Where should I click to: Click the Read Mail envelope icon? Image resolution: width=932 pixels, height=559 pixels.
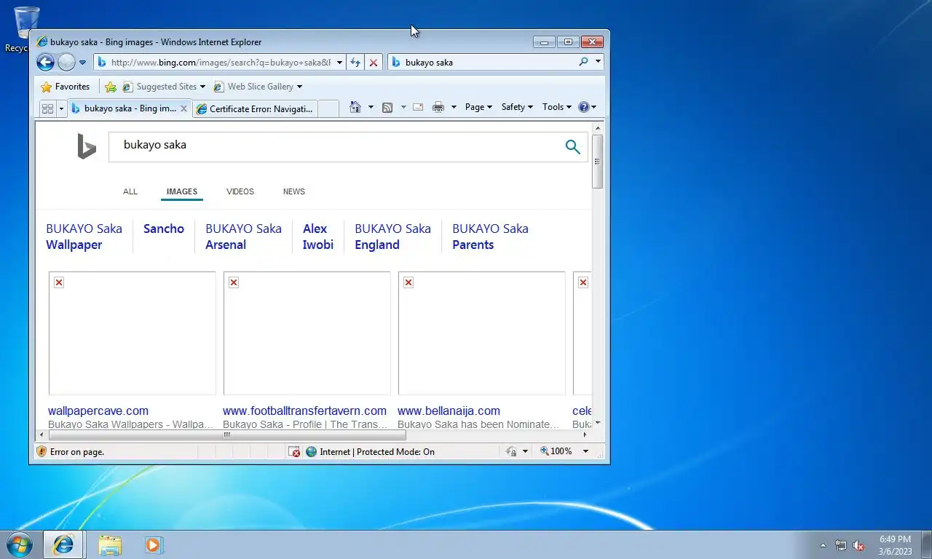tap(418, 107)
